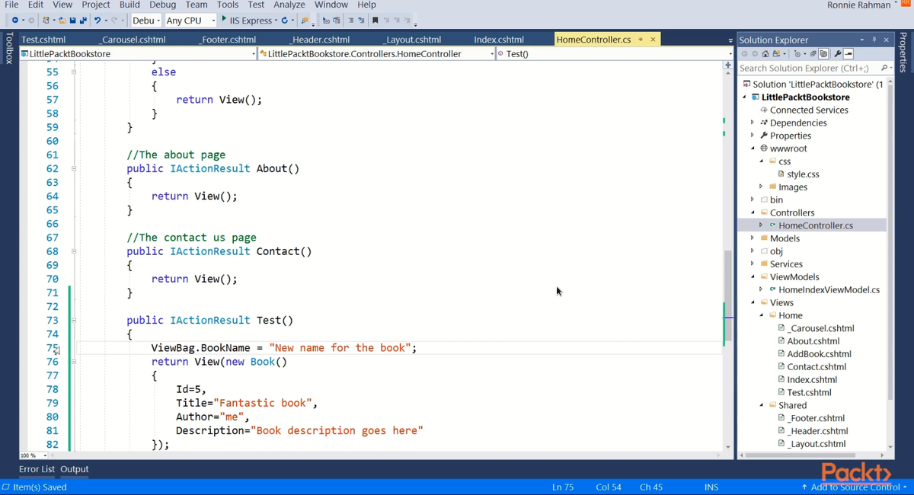Viewport: 914px width, 495px height.
Task: Open the Properties side panel
Action: 904,53
